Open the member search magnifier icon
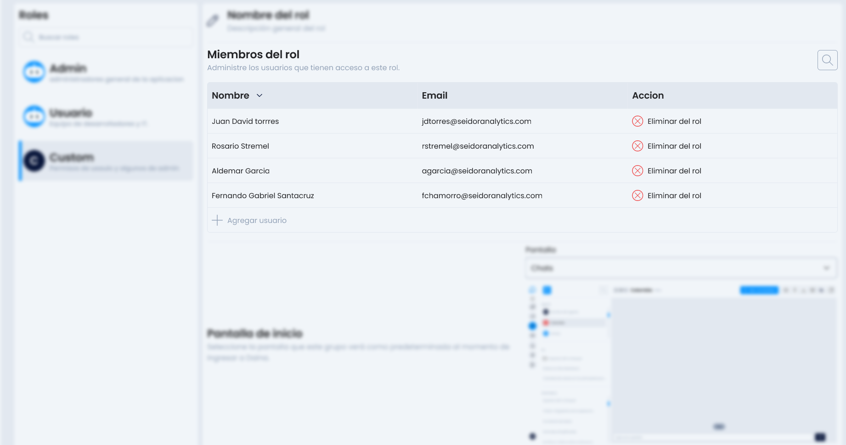Viewport: 846px width, 445px height. pos(827,60)
